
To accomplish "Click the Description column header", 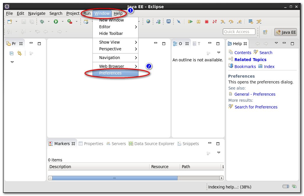I will click(99, 167).
